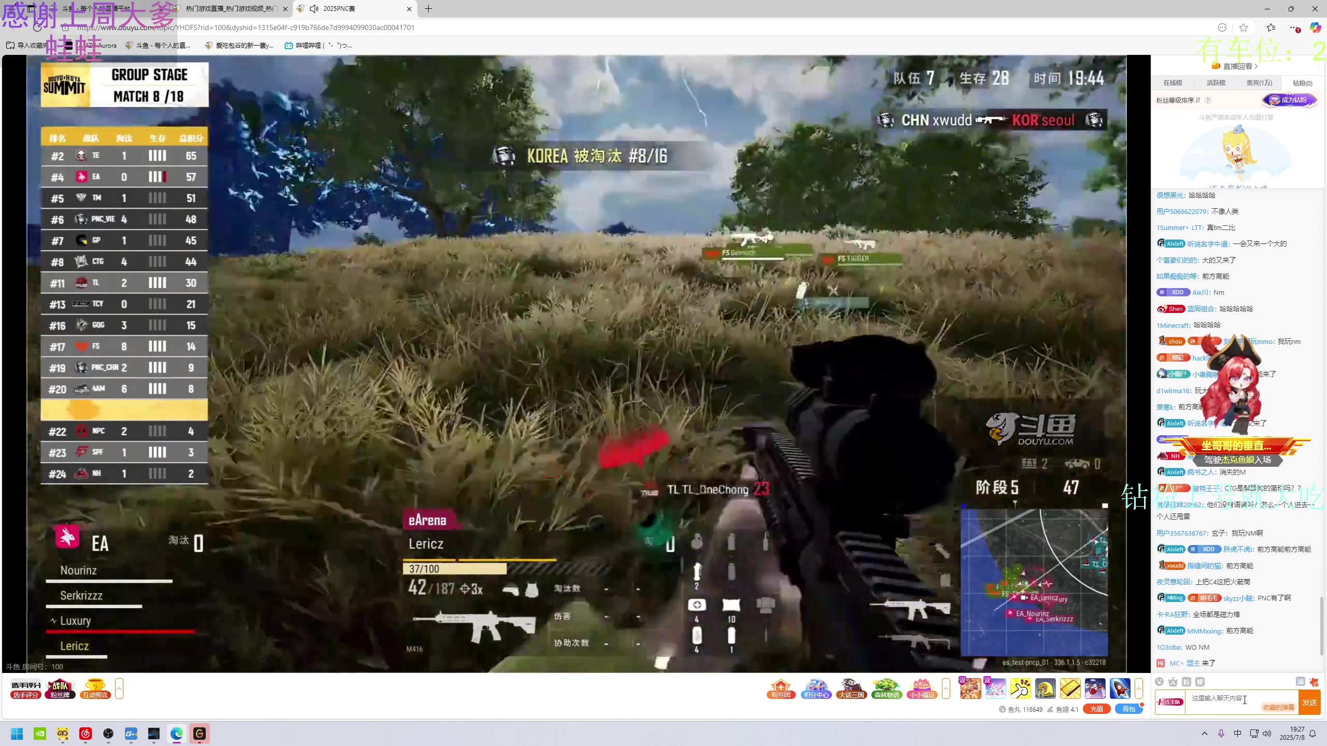Switch to the 在线榜 tab
This screenshot has height=746, width=1327.
pos(1173,83)
